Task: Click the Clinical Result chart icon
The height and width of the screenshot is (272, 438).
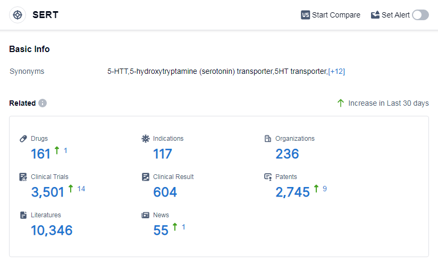Action: coord(146,177)
